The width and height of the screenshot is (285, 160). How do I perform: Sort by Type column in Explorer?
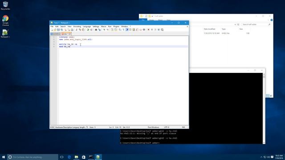pos(224,29)
